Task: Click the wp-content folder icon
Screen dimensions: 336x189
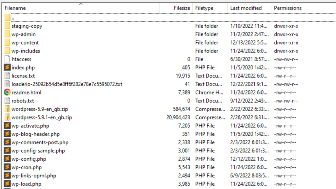Action: coord(7,43)
